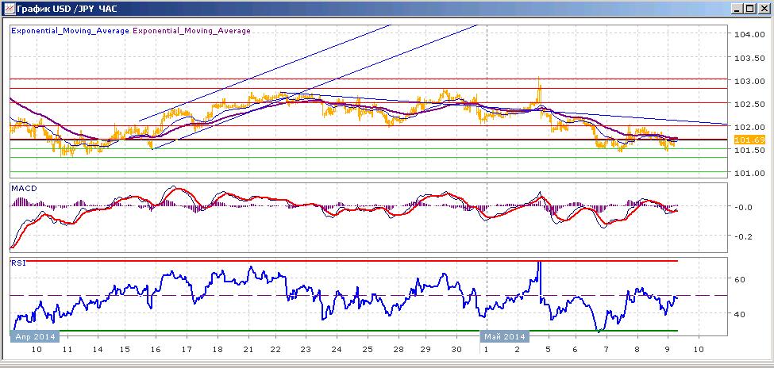
Task: Click date label 16 on time axis
Action: pos(156,349)
